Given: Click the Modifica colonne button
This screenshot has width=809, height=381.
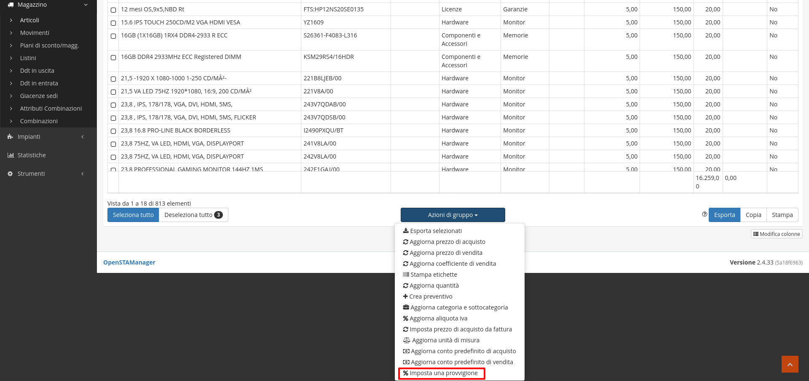Looking at the screenshot, I should click(776, 234).
